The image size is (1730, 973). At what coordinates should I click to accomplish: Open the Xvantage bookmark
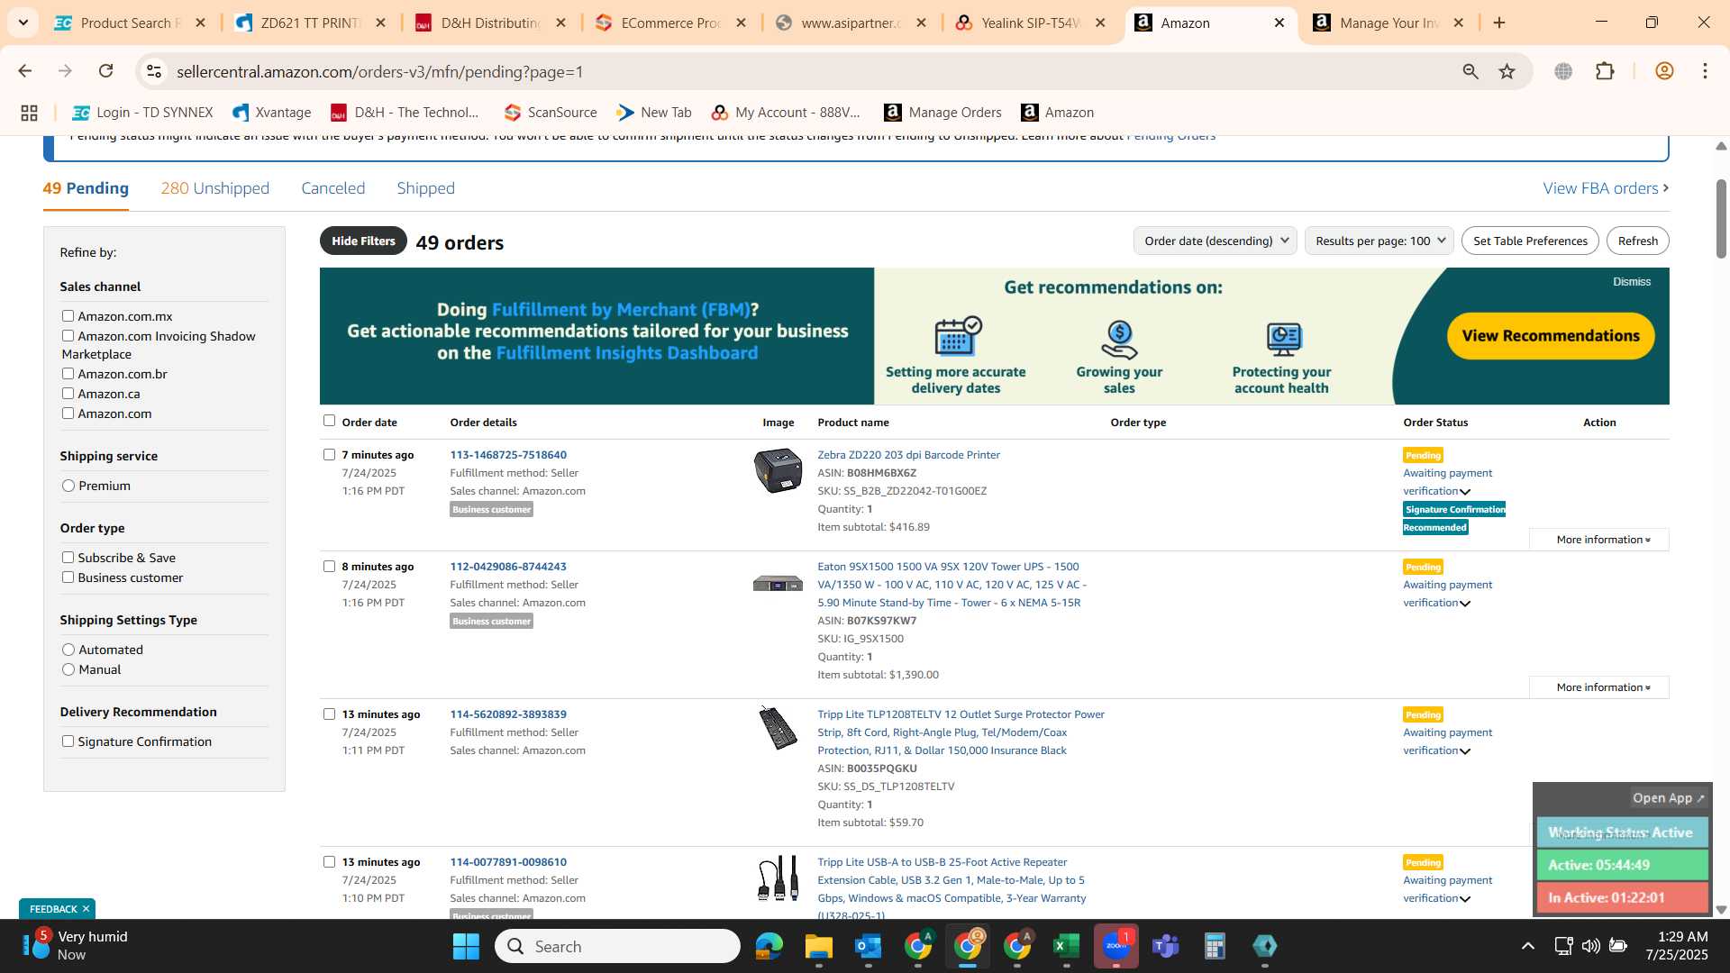(272, 113)
